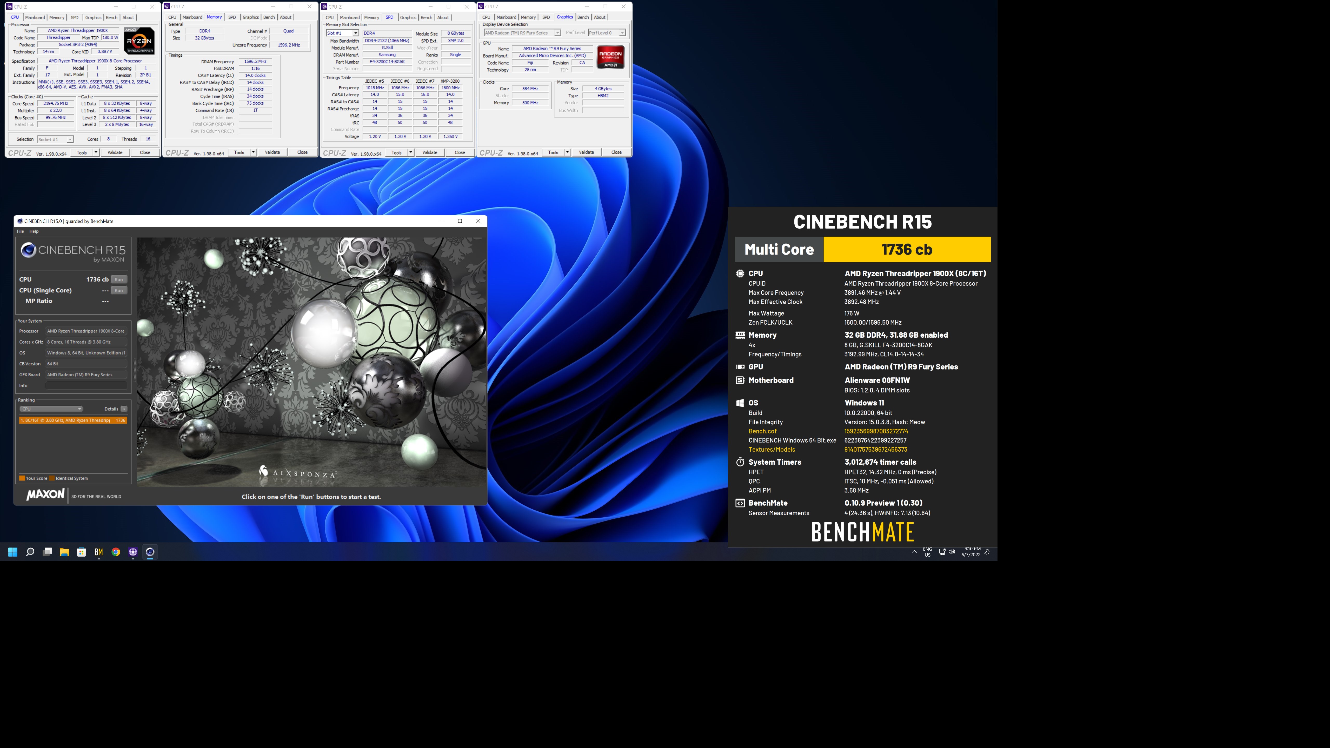
Task: Show hidden system tray icons
Action: pos(914,552)
